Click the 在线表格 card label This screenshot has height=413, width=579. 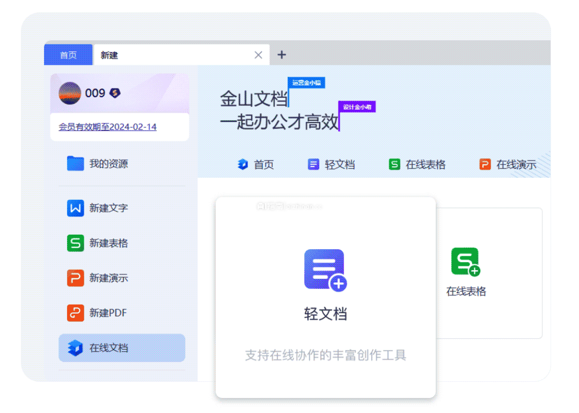click(x=466, y=292)
